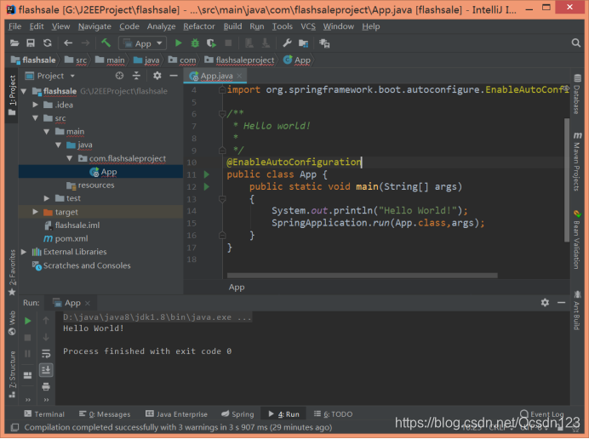The height and width of the screenshot is (439, 589).
Task: Open the Java Enterprise tool window button
Action: [176, 414]
